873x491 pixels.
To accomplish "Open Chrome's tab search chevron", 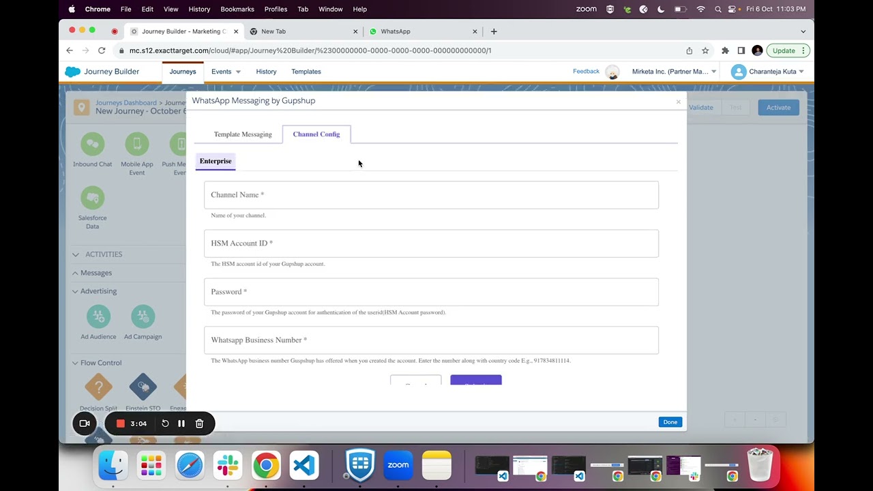I will pos(803,31).
